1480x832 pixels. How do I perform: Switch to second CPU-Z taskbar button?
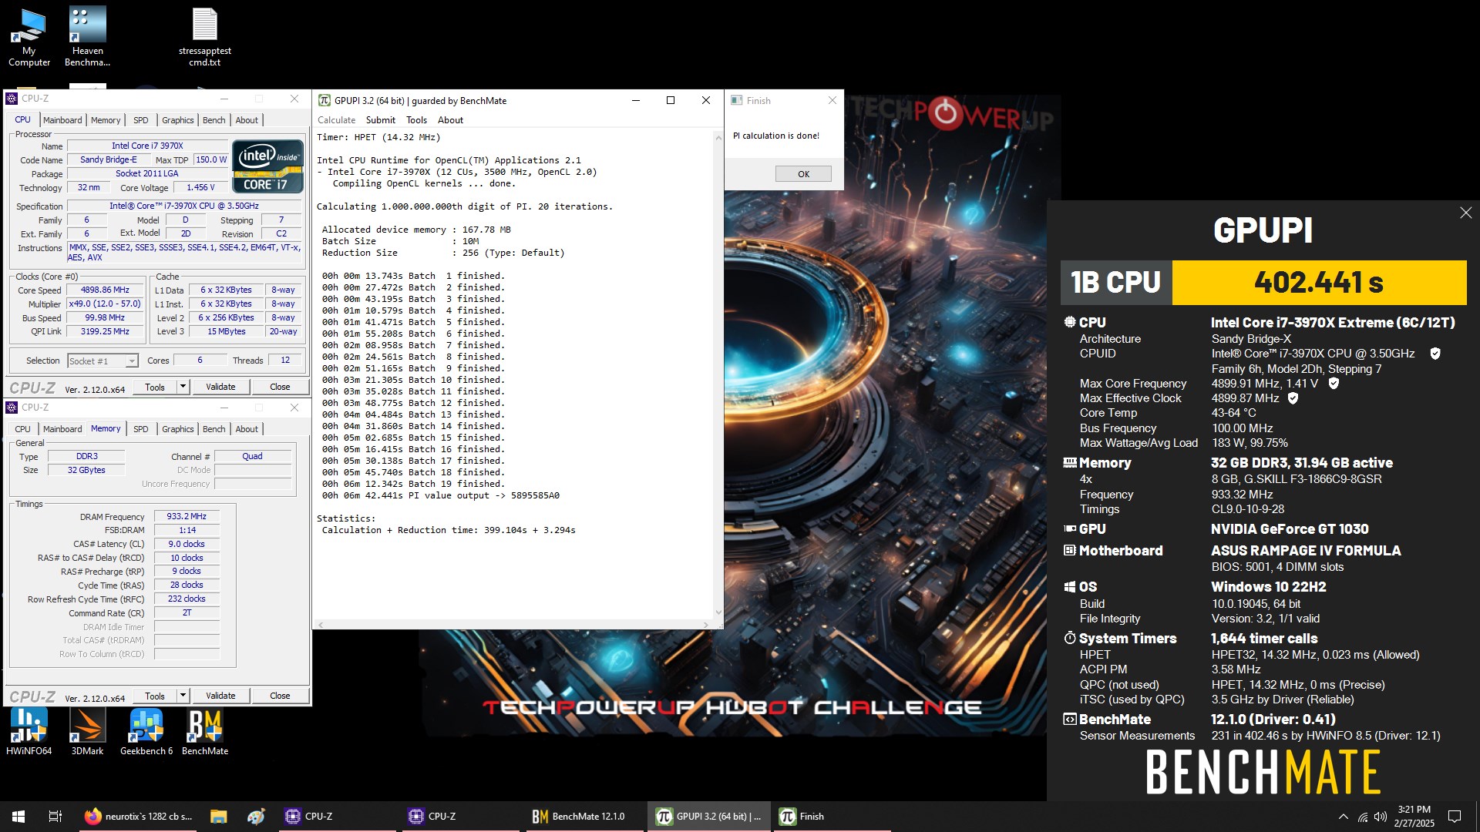(x=460, y=817)
